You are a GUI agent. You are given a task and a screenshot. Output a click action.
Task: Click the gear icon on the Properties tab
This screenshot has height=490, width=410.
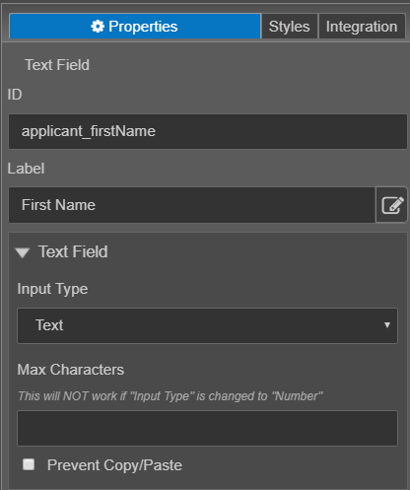98,27
